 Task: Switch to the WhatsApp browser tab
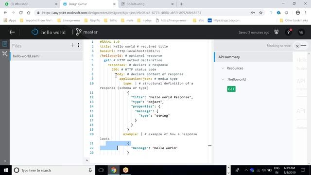[x=31, y=4]
